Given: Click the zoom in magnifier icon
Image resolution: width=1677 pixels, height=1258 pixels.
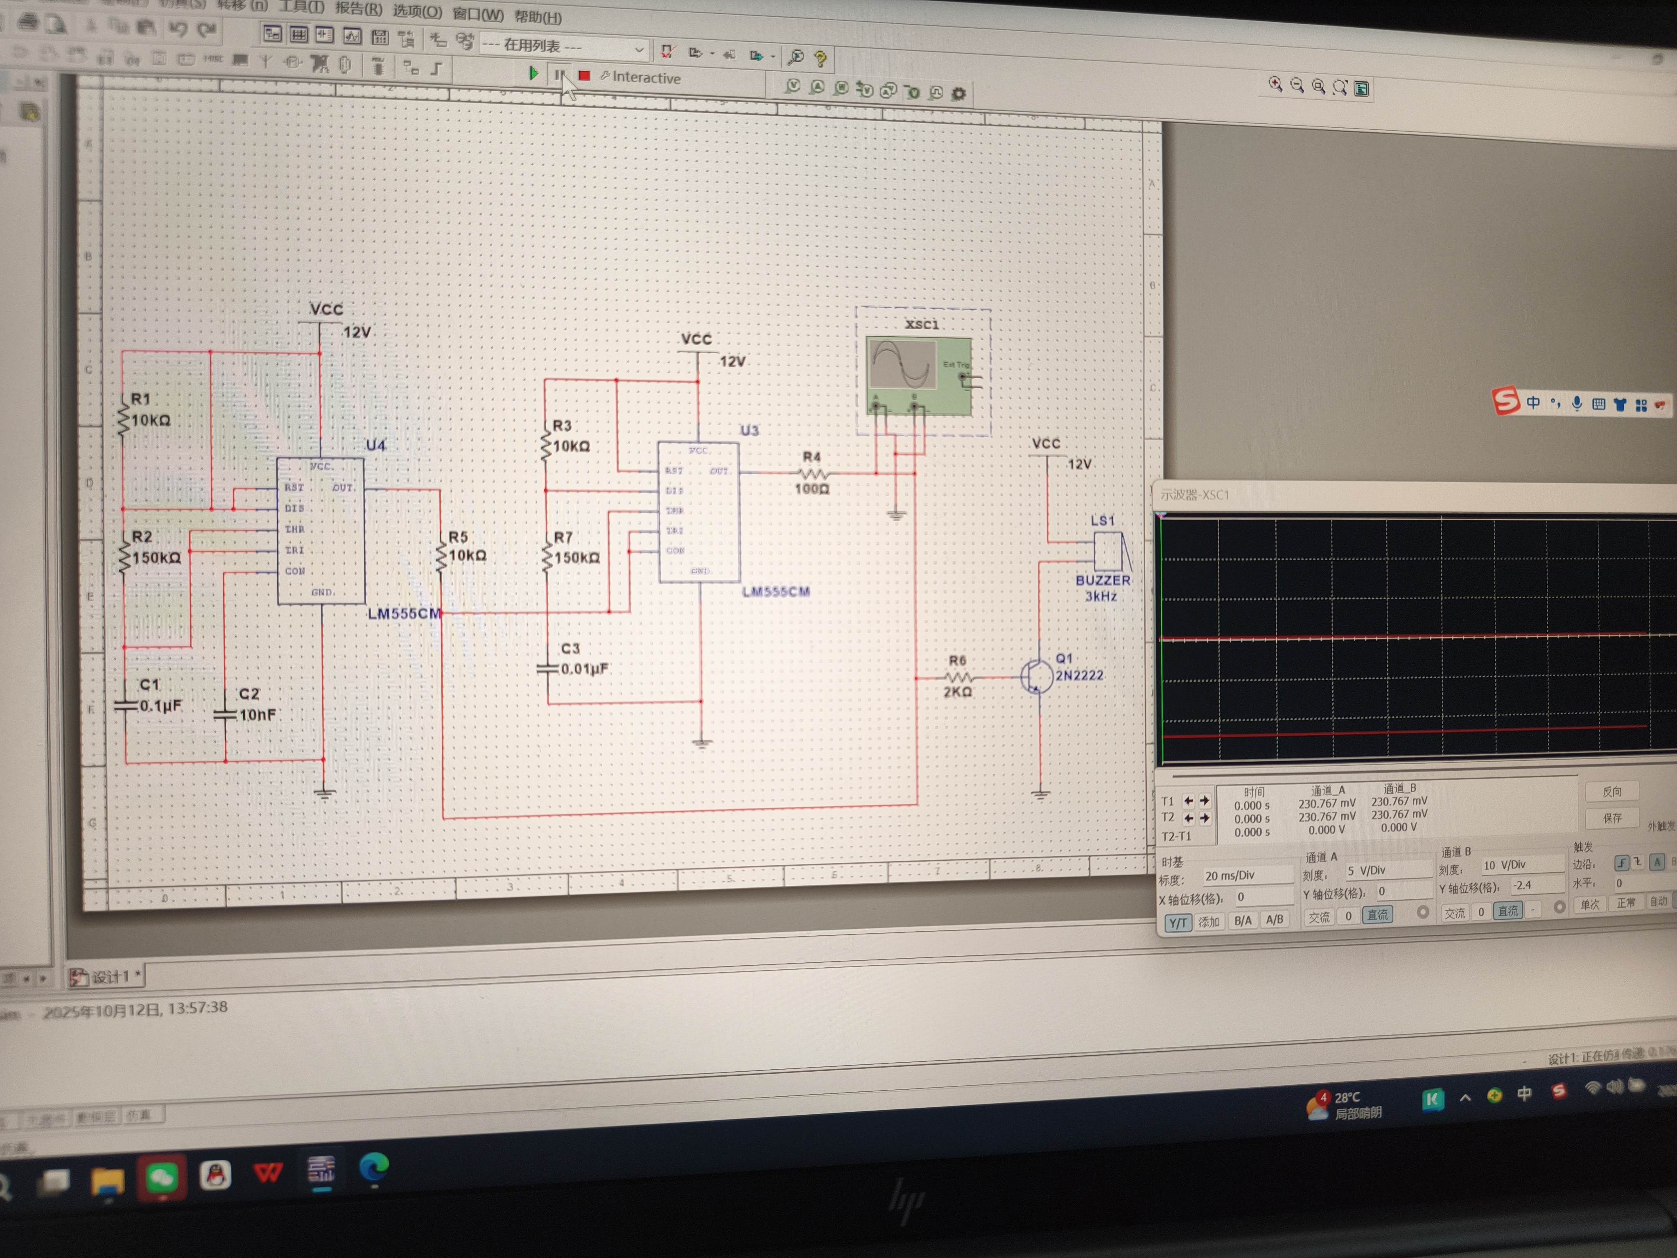Looking at the screenshot, I should pos(1275,85).
